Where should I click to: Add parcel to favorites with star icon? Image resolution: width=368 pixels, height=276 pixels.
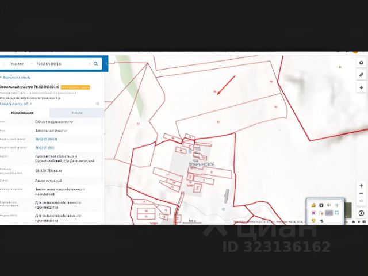point(98,103)
